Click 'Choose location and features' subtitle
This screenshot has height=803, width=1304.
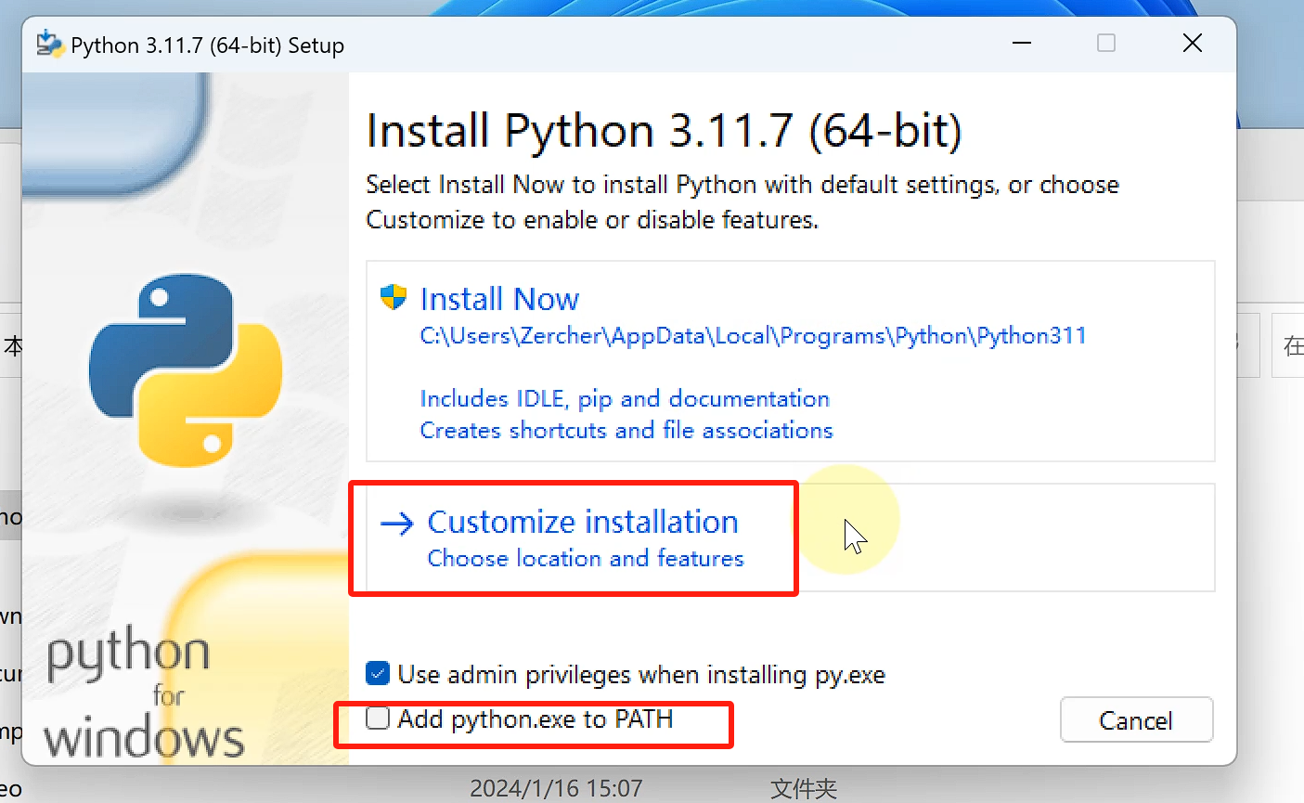[586, 558]
